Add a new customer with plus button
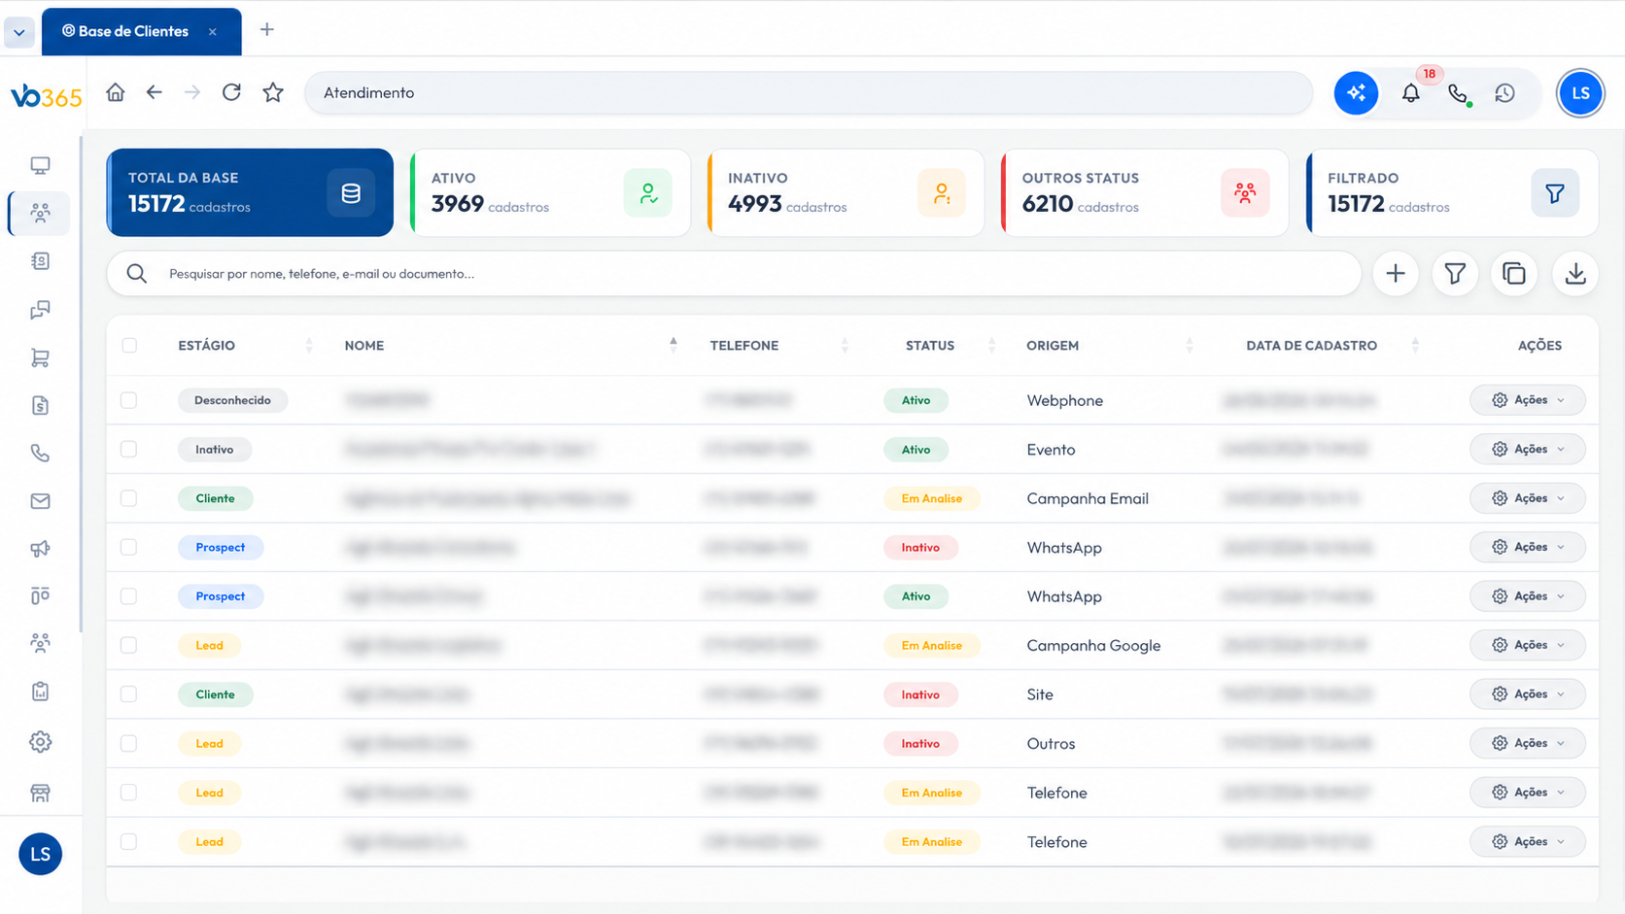 (1396, 274)
